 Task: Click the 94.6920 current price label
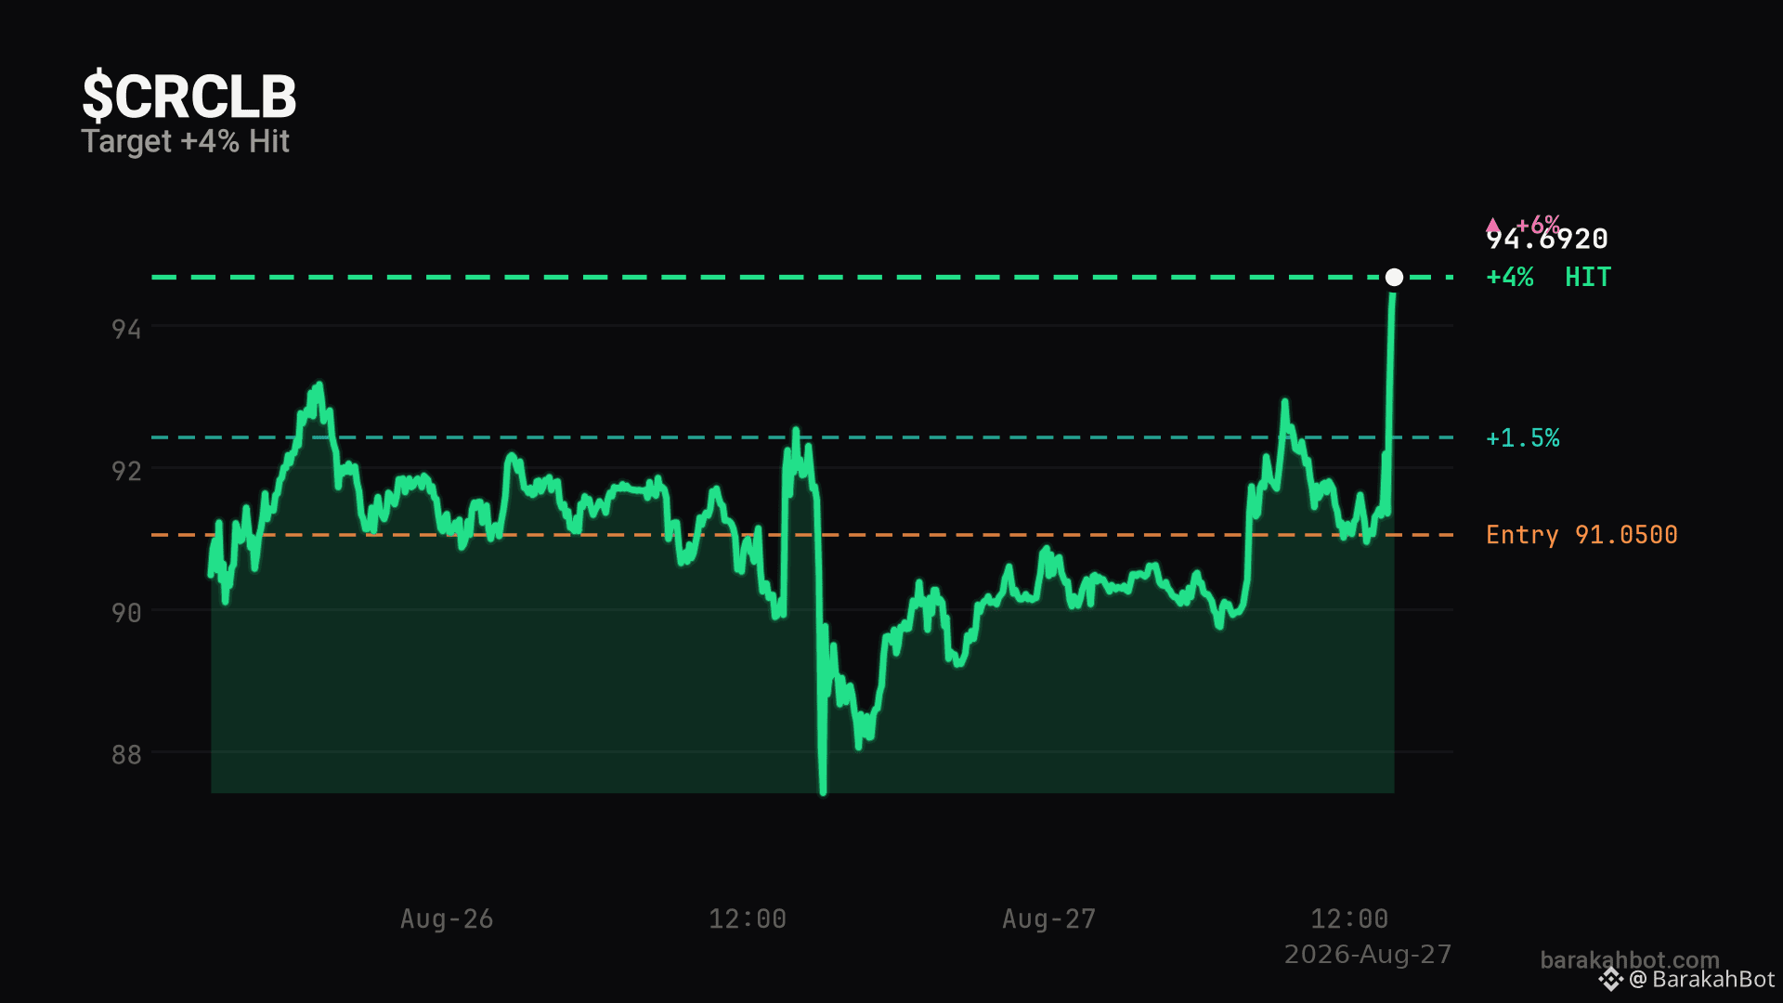coord(1547,240)
